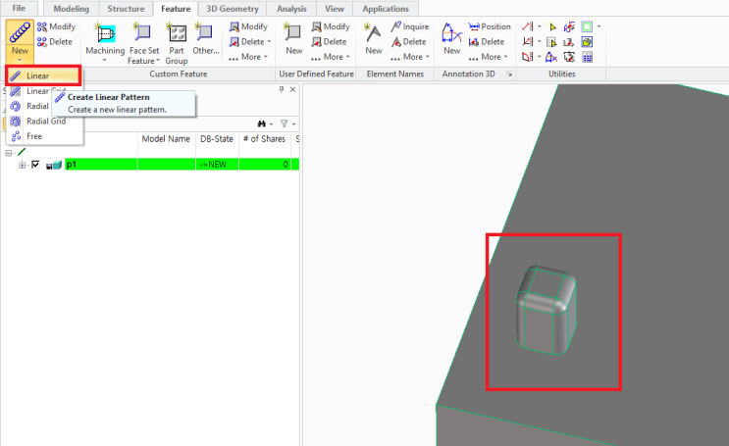Click the Linear Grid pattern icon

pyautogui.click(x=16, y=91)
